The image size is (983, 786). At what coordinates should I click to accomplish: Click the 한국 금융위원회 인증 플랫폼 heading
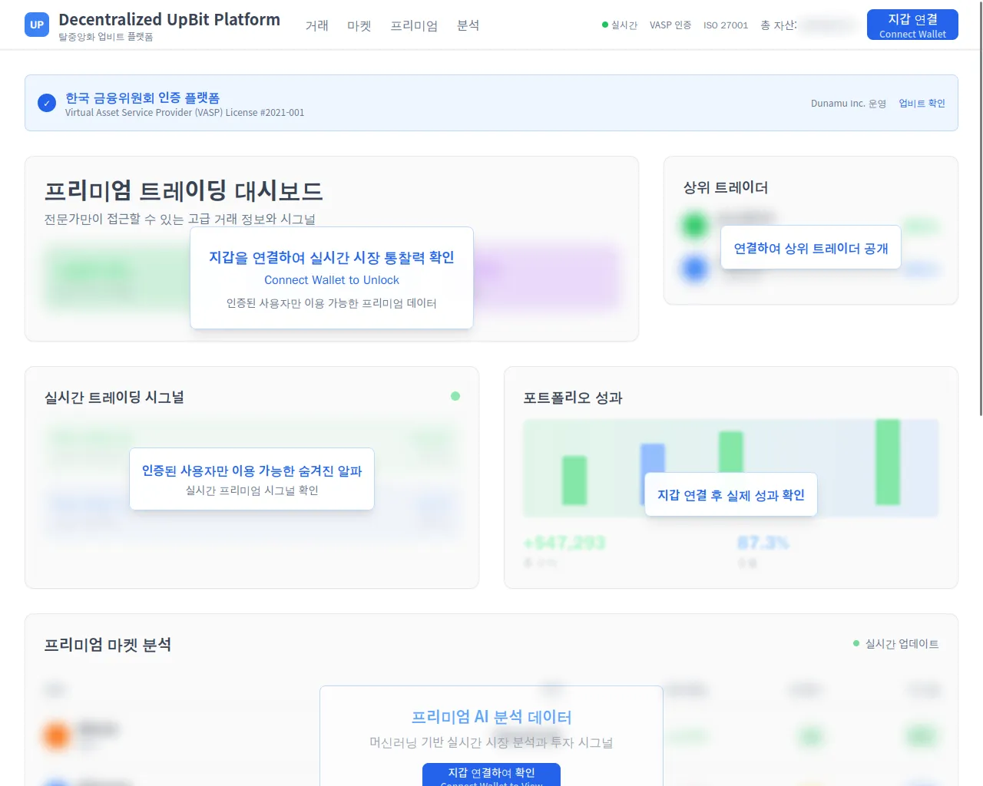click(142, 97)
